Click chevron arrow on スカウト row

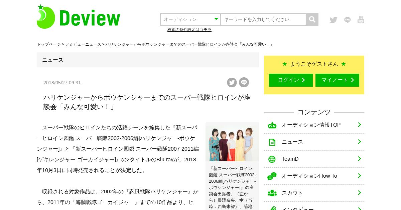point(360,193)
